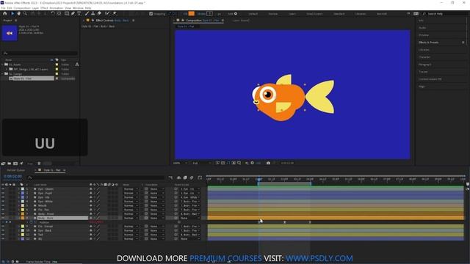
Task: Click the timeline layer search field
Action: point(96,177)
